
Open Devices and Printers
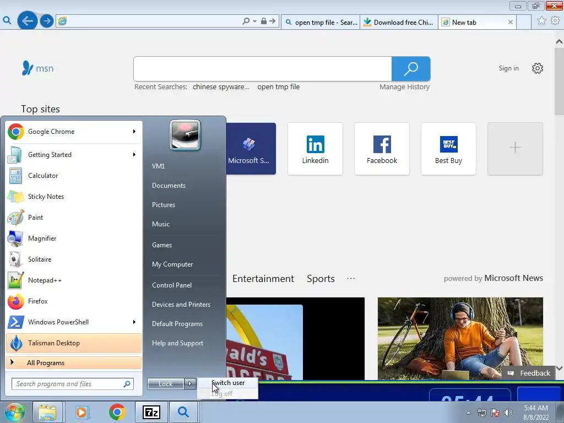[x=181, y=305]
